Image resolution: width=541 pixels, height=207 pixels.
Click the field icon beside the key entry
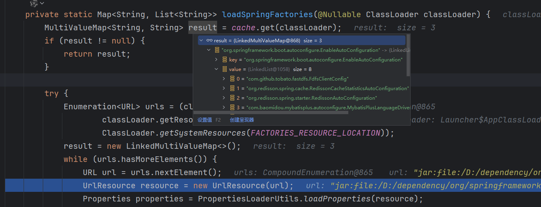pos(225,60)
